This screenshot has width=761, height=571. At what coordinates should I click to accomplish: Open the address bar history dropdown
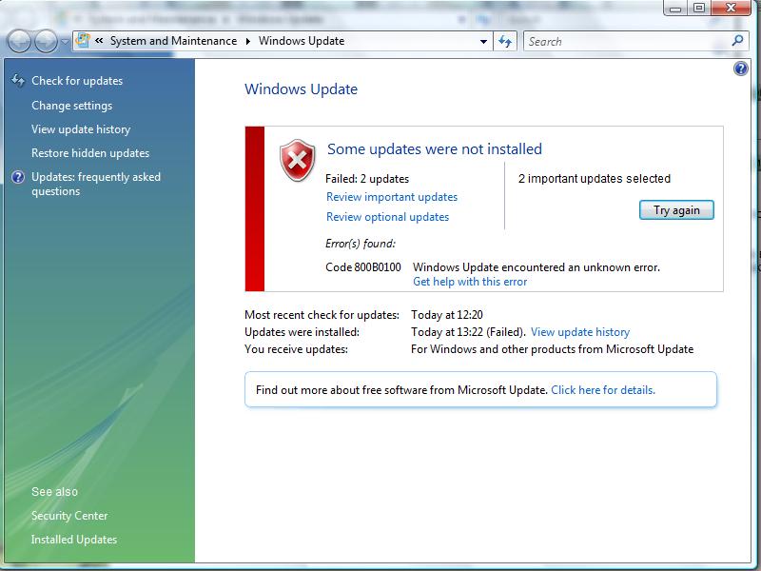[x=483, y=42]
